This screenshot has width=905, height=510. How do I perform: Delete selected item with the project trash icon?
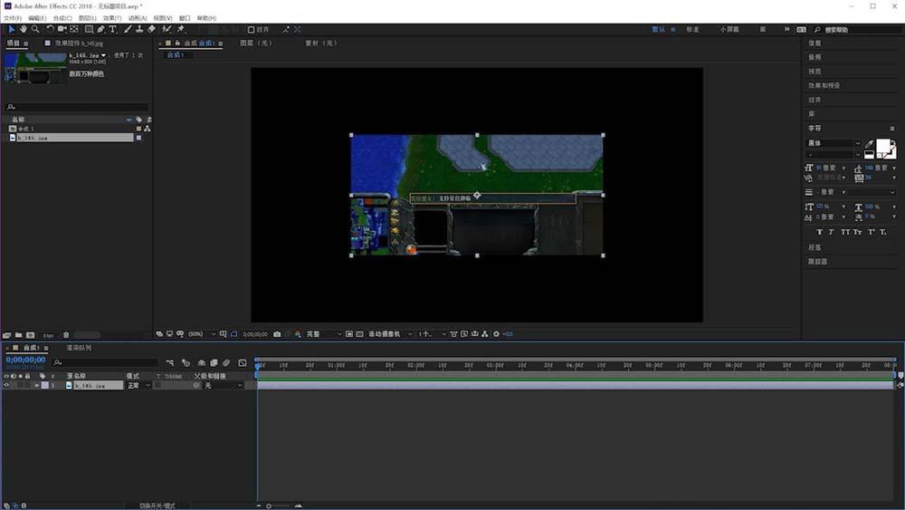[x=66, y=335]
